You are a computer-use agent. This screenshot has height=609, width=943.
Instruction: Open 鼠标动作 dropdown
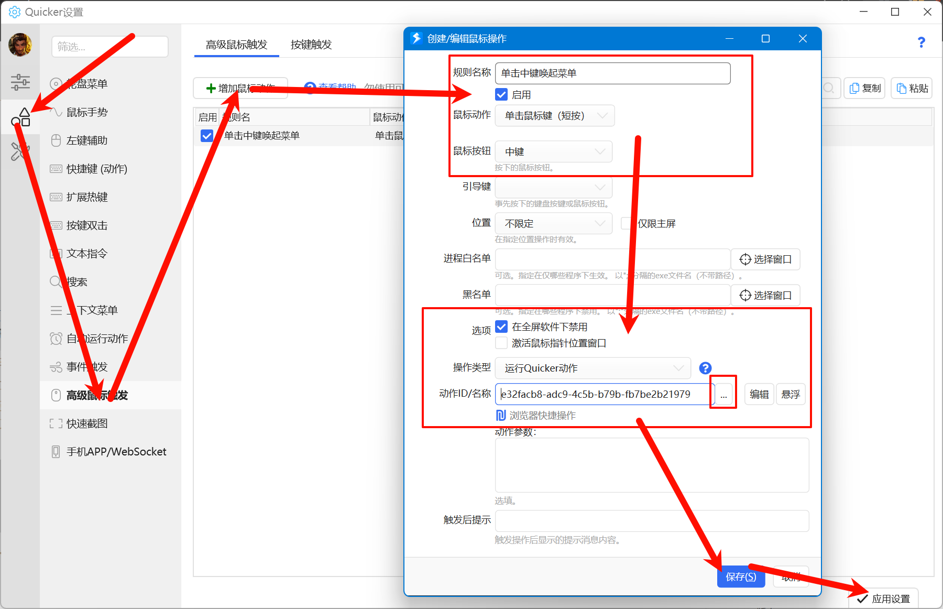point(554,116)
